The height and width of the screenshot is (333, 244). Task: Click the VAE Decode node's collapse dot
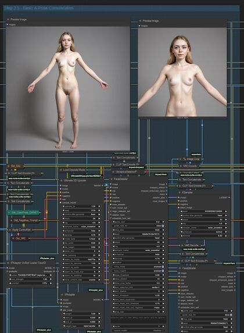click(x=182, y=245)
